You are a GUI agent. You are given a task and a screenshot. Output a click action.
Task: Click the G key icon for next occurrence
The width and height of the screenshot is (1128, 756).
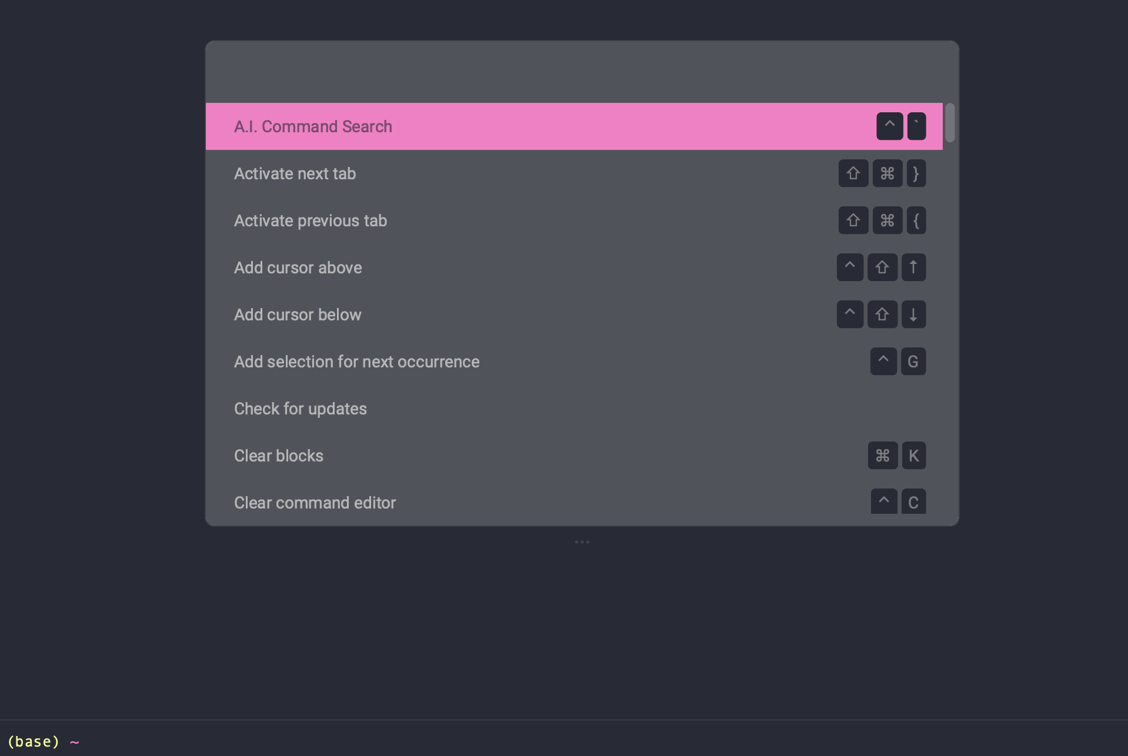pyautogui.click(x=913, y=362)
